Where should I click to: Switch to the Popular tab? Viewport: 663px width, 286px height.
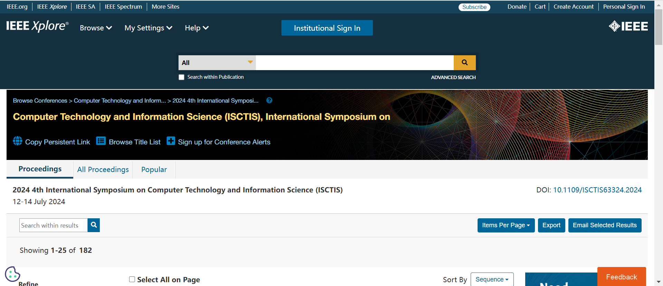pyautogui.click(x=154, y=170)
